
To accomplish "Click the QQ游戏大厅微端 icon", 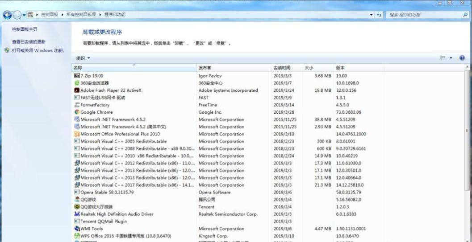I will (x=77, y=207).
